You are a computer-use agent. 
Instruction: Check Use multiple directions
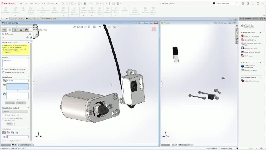3,141
